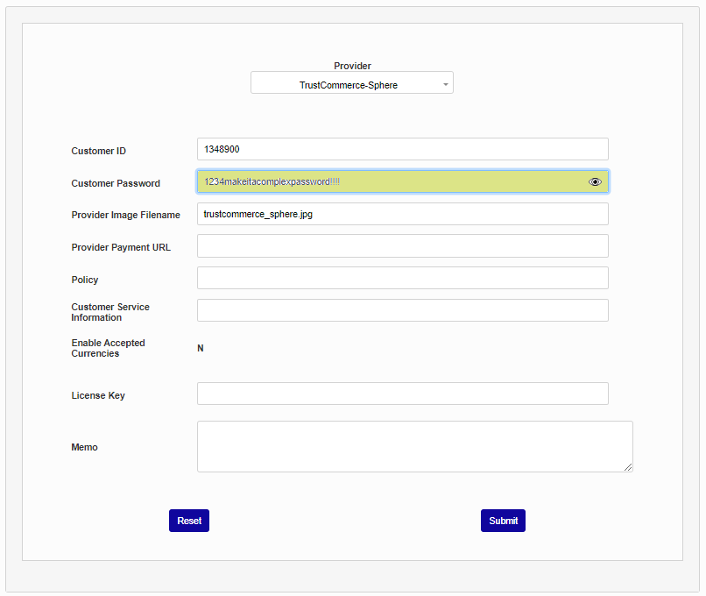Click the License Key label
The width and height of the screenshot is (706, 596).
[98, 395]
